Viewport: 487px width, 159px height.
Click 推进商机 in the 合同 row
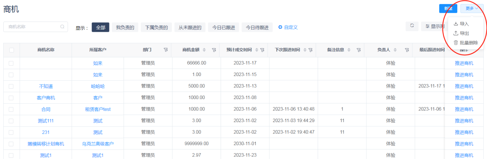464,109
